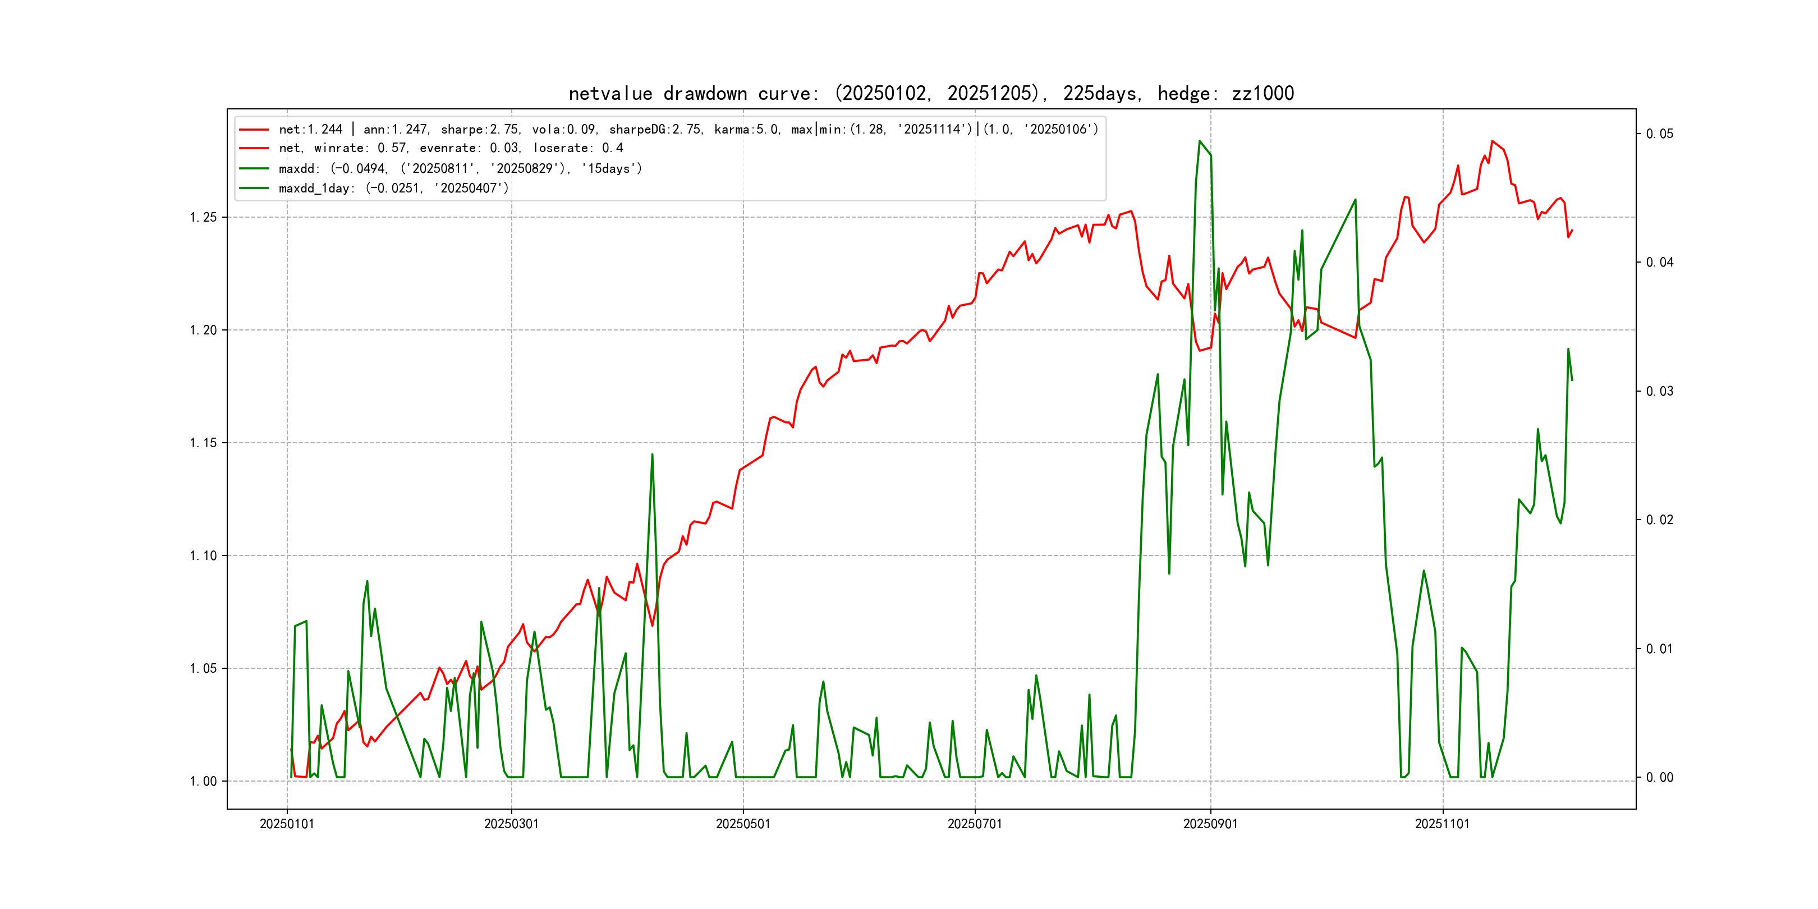Click the green swatch beside maxdd legend entry
The height and width of the screenshot is (909, 1818).
[254, 169]
